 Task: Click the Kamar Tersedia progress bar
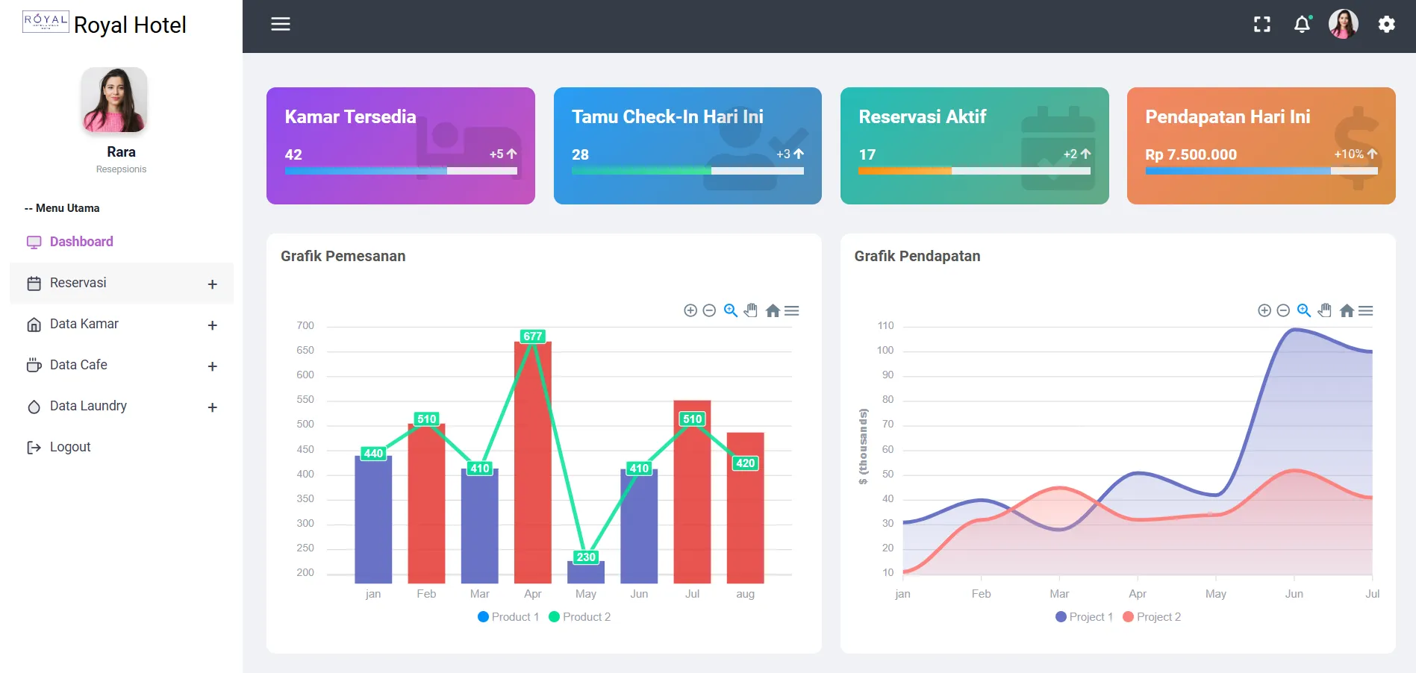[401, 171]
